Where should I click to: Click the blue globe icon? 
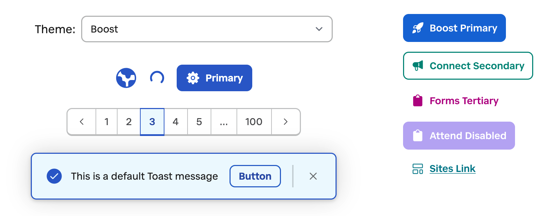126,78
